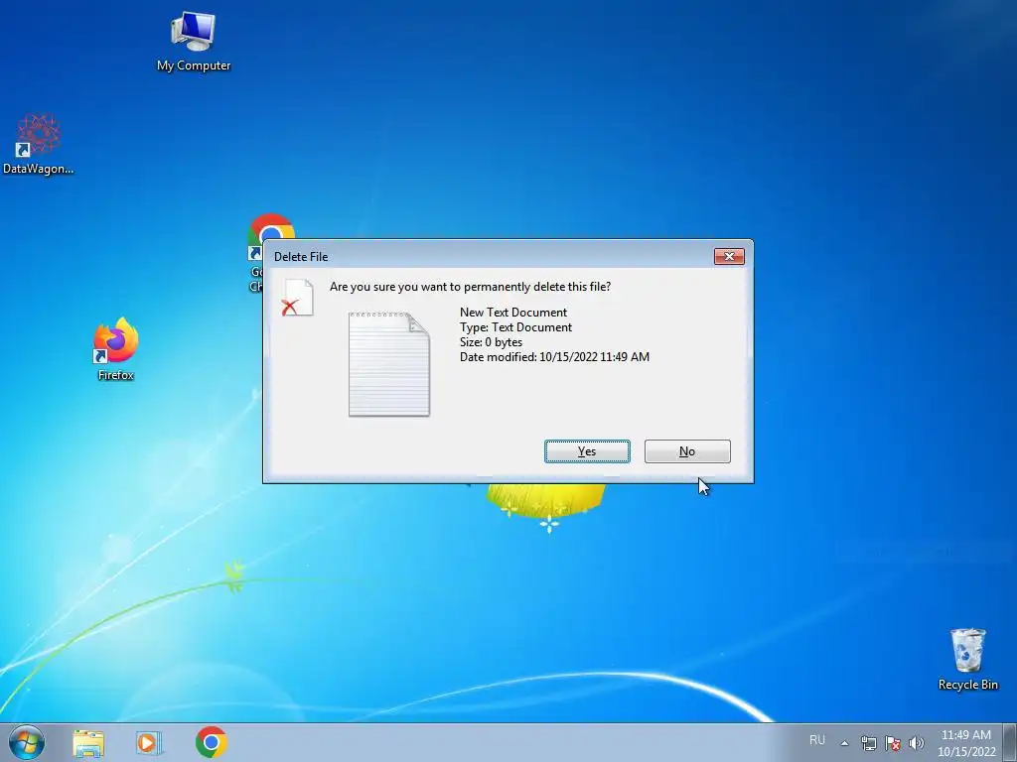Select the DataWagon shortcut icon
This screenshot has width=1017, height=762.
point(38,144)
